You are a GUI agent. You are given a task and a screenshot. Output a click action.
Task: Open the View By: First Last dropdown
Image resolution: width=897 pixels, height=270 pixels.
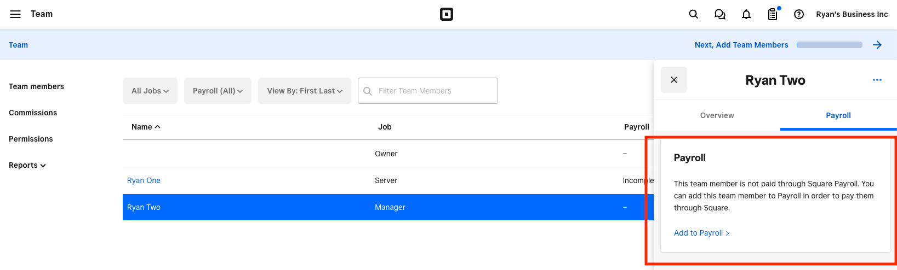coord(305,91)
